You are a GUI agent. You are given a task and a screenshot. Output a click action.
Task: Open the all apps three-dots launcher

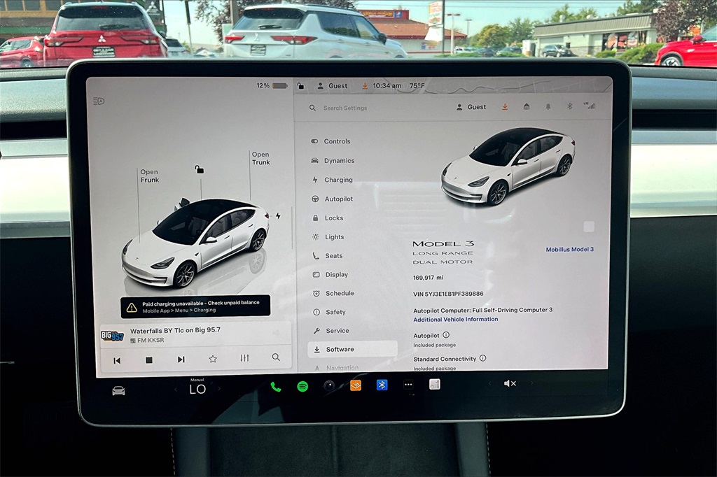408,384
